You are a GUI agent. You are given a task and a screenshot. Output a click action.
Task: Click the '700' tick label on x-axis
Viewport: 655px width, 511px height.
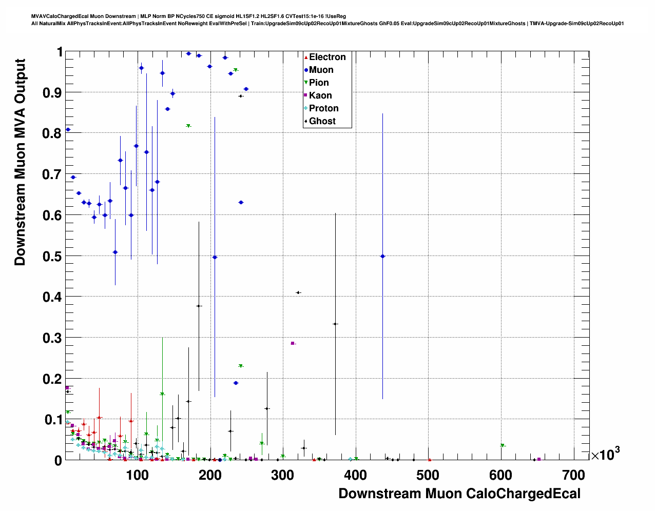(574, 475)
